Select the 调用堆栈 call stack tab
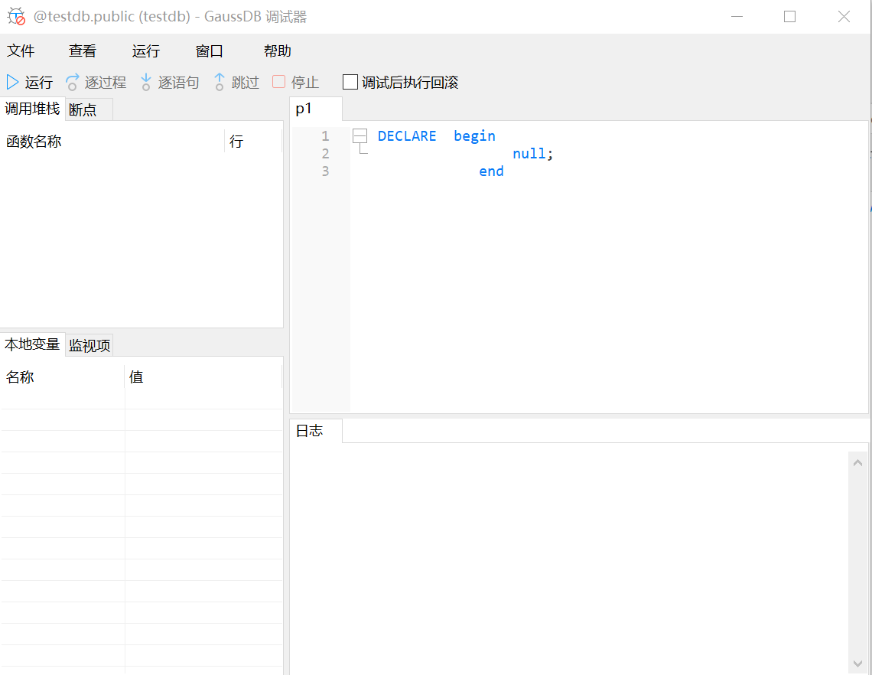 tap(32, 109)
